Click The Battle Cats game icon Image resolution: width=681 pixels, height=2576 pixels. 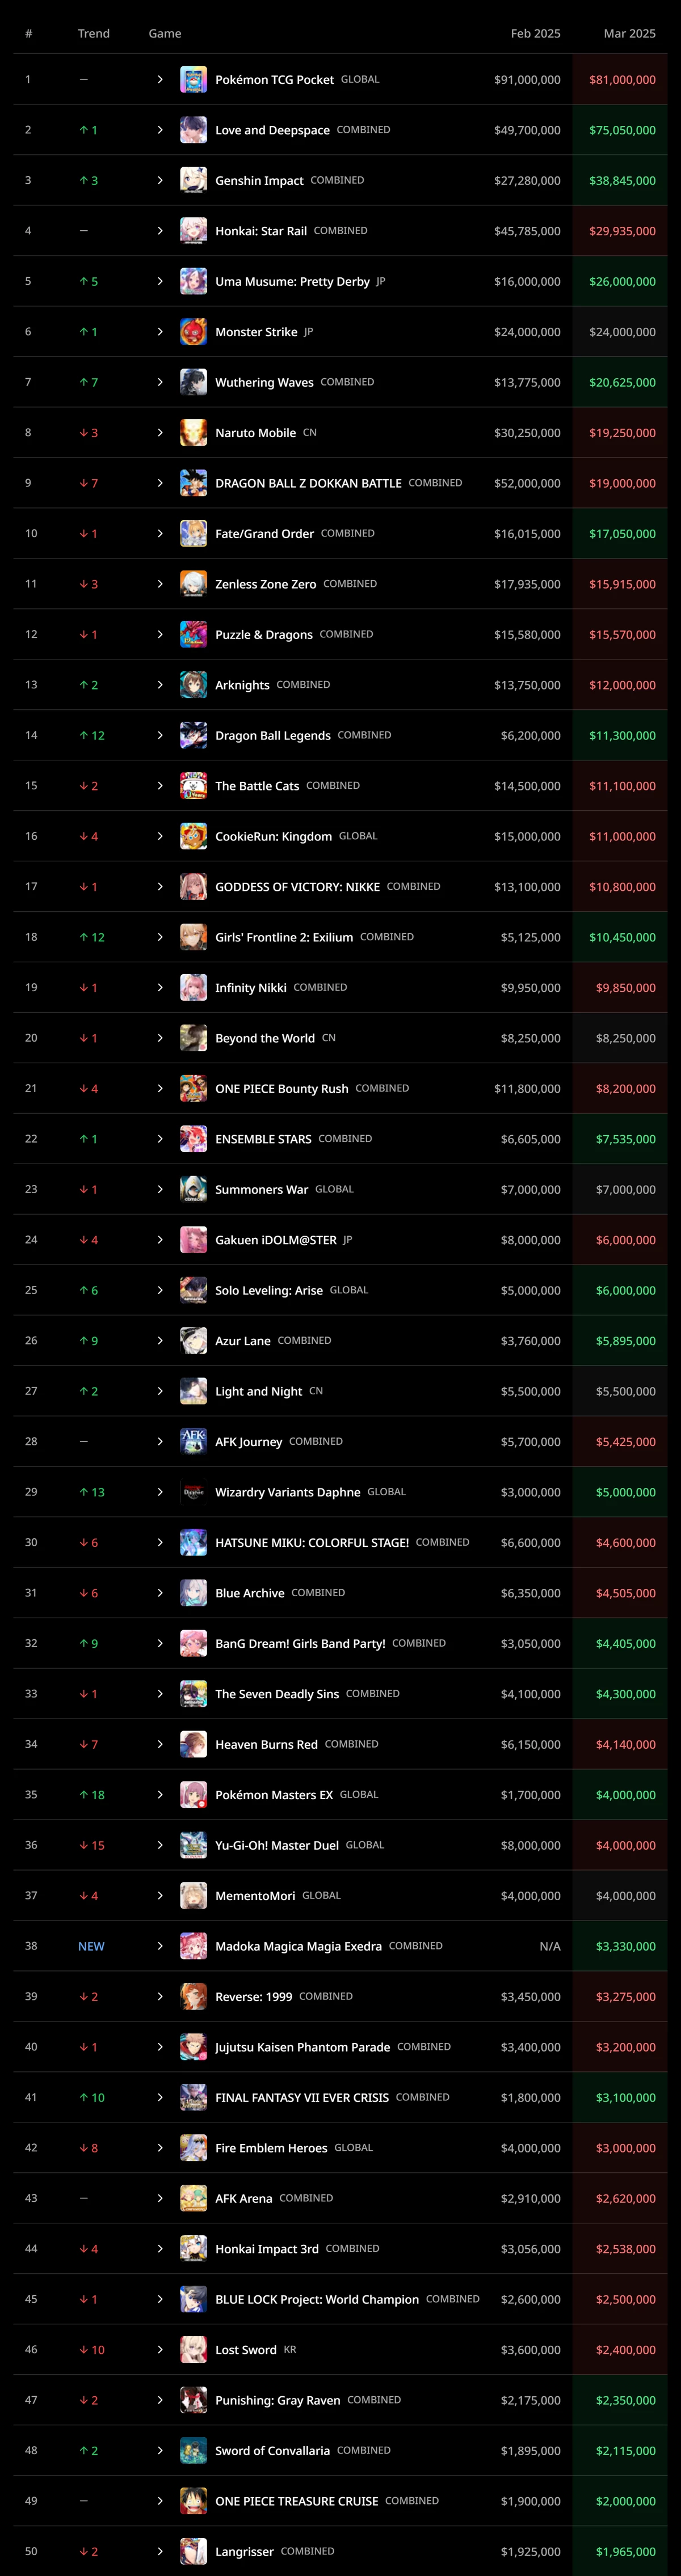pos(194,785)
